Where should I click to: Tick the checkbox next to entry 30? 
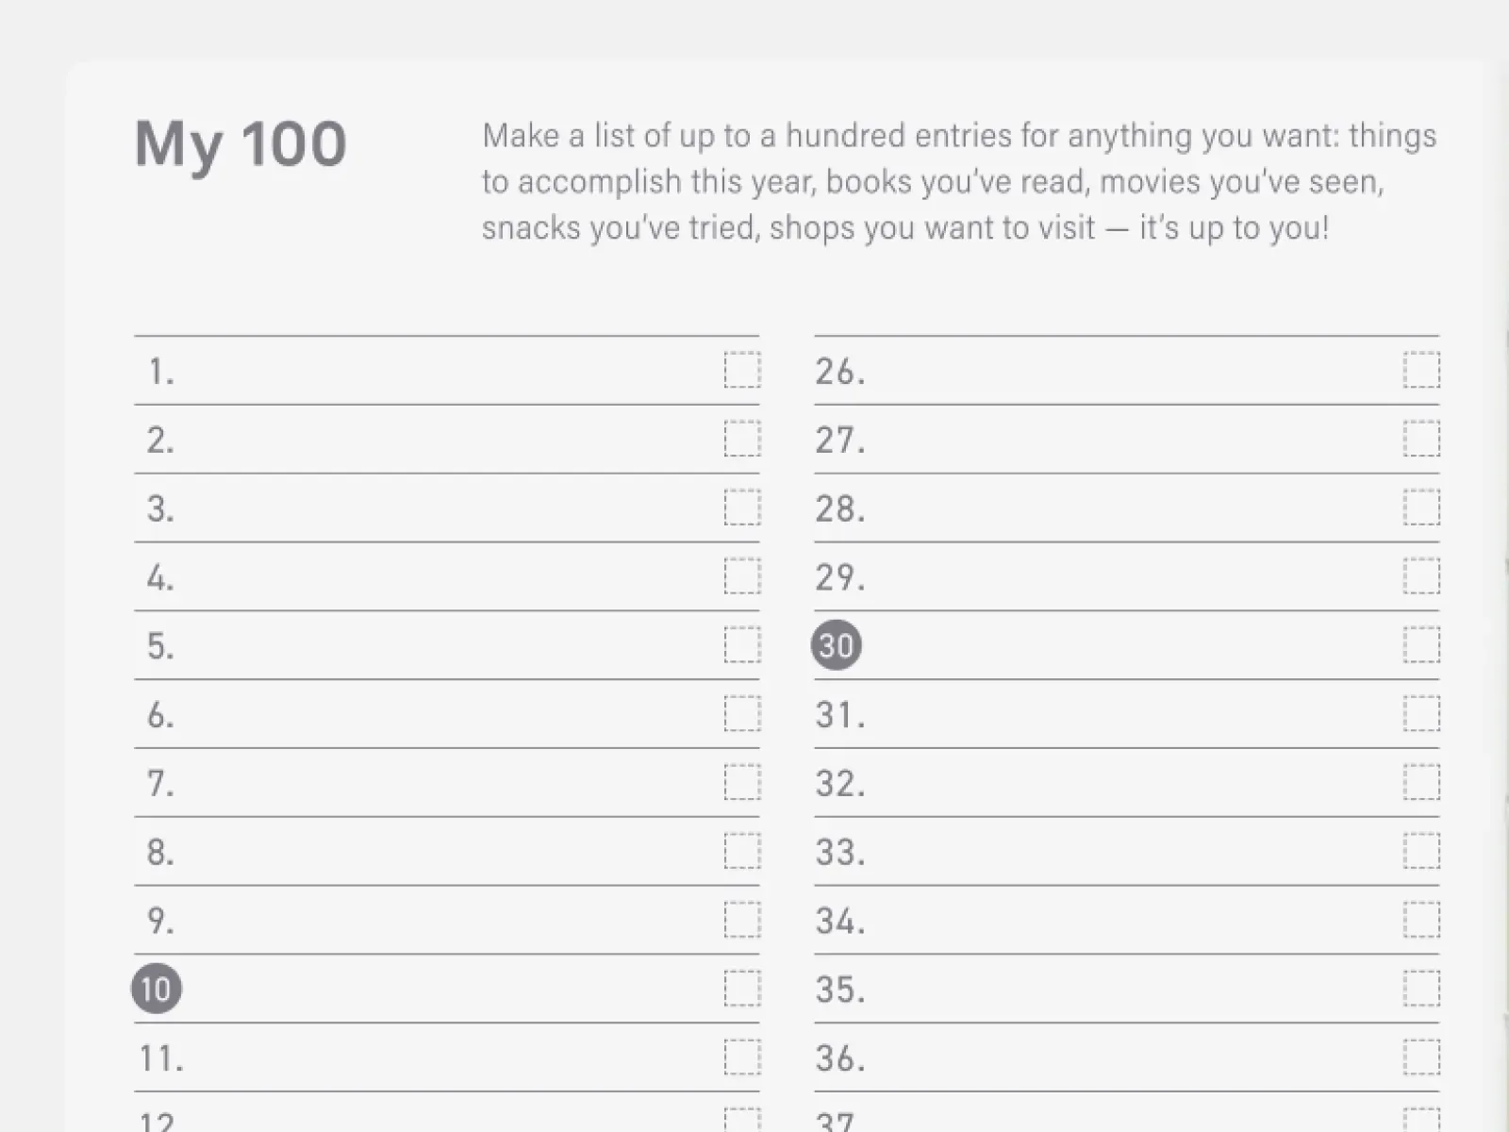coord(1421,645)
